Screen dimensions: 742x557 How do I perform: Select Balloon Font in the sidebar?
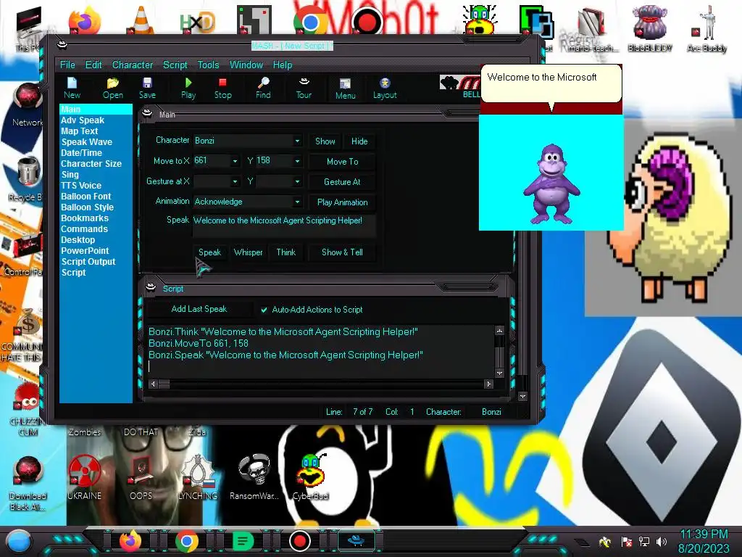(86, 197)
